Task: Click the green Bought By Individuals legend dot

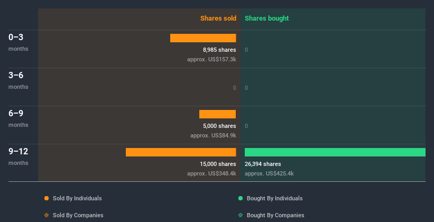Action: (x=241, y=198)
